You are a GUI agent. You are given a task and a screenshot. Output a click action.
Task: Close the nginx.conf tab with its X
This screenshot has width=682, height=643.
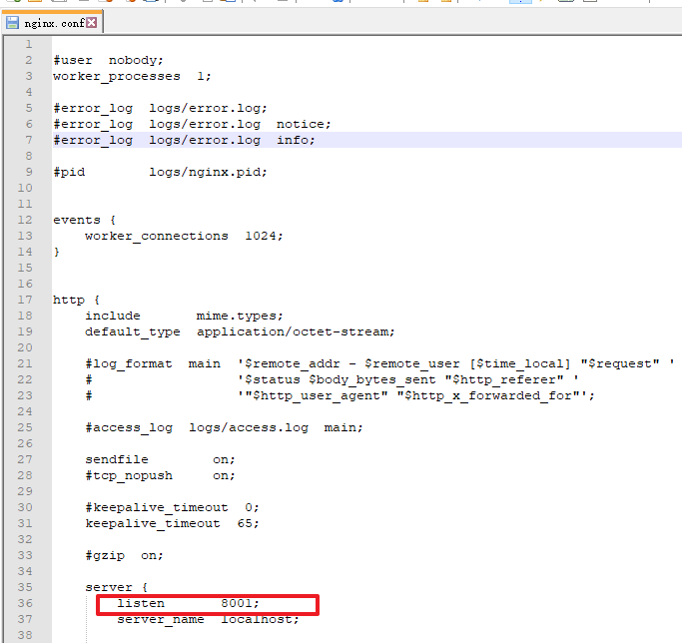pos(91,23)
